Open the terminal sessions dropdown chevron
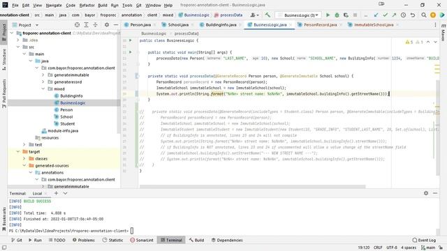This screenshot has height=251, width=447. tap(65, 193)
